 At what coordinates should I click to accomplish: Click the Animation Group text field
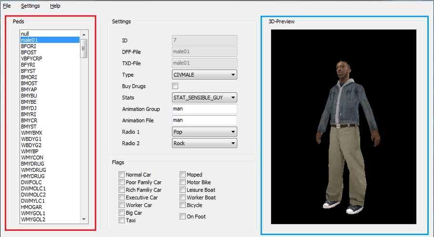[204, 109]
